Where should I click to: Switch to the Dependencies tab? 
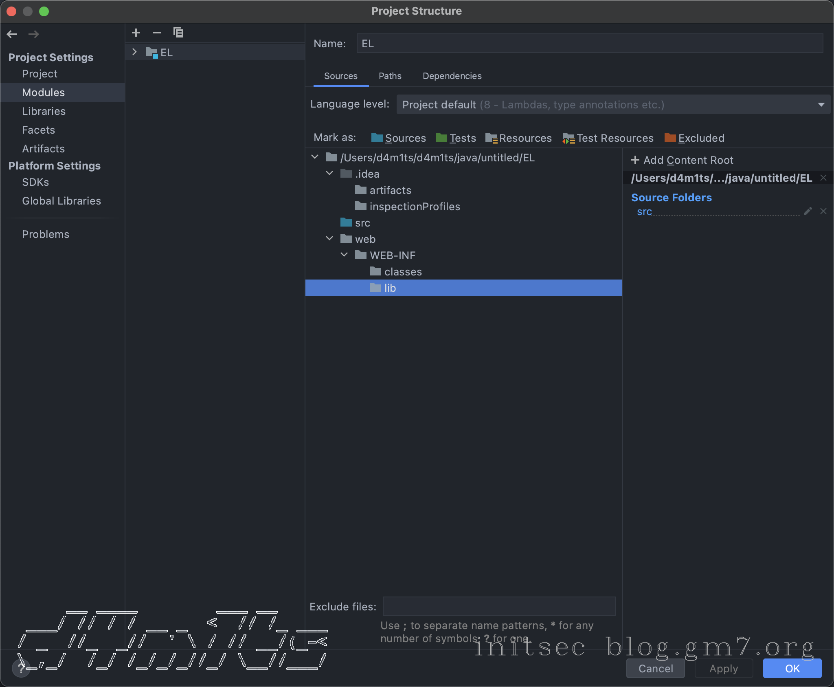pos(452,76)
